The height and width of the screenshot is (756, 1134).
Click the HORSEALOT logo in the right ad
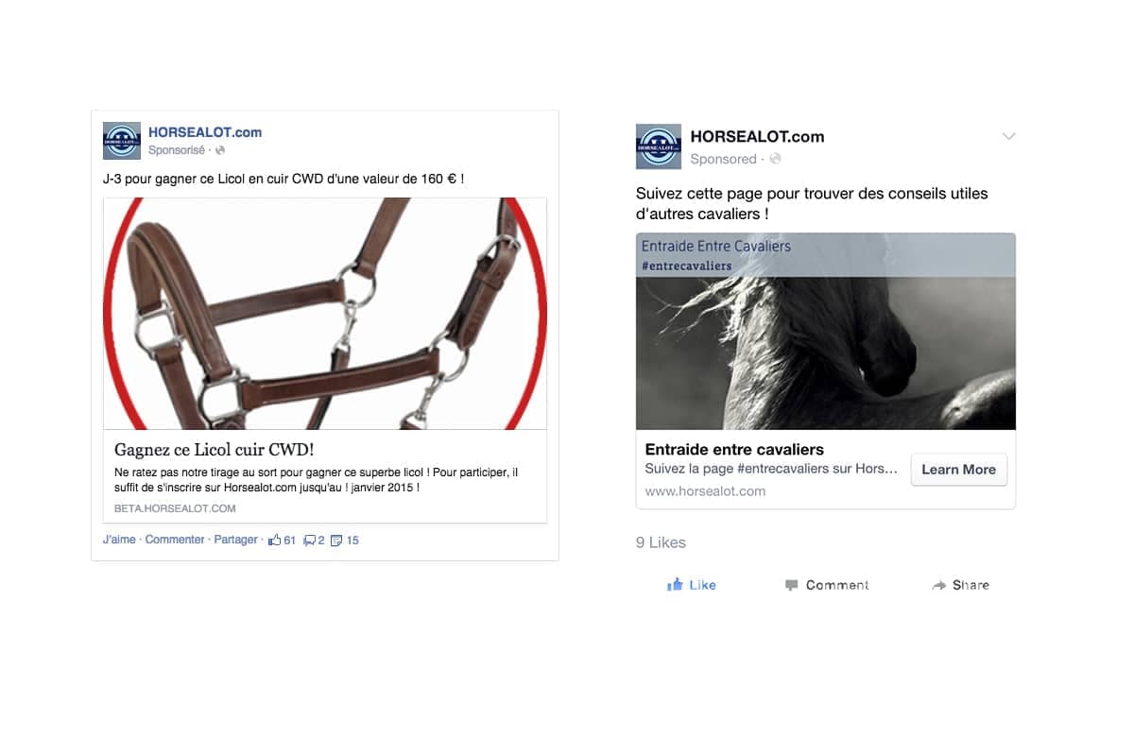[659, 146]
